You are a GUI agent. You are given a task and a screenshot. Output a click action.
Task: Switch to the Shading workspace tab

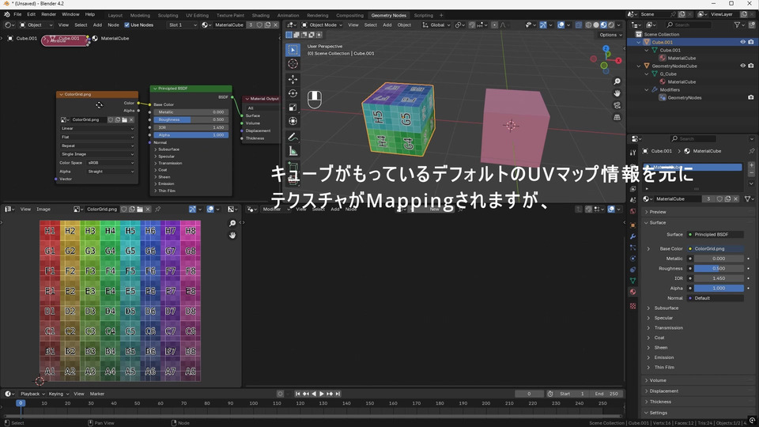click(x=260, y=15)
